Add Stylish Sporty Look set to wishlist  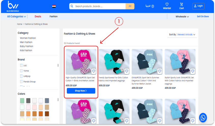[193, 71]
